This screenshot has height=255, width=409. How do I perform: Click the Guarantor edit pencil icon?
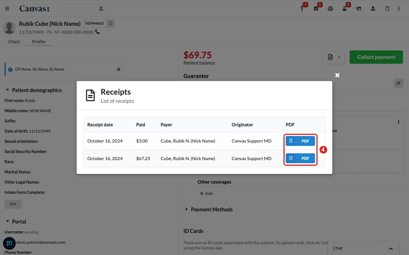398,83
